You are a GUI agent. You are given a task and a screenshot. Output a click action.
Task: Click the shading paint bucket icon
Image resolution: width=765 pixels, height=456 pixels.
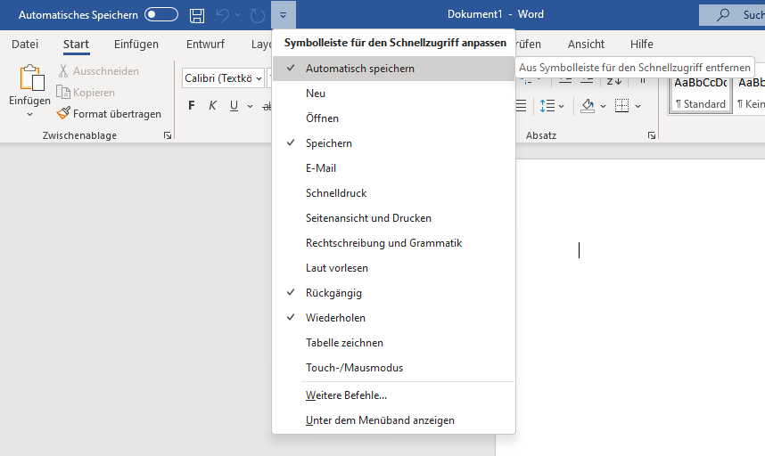point(588,106)
